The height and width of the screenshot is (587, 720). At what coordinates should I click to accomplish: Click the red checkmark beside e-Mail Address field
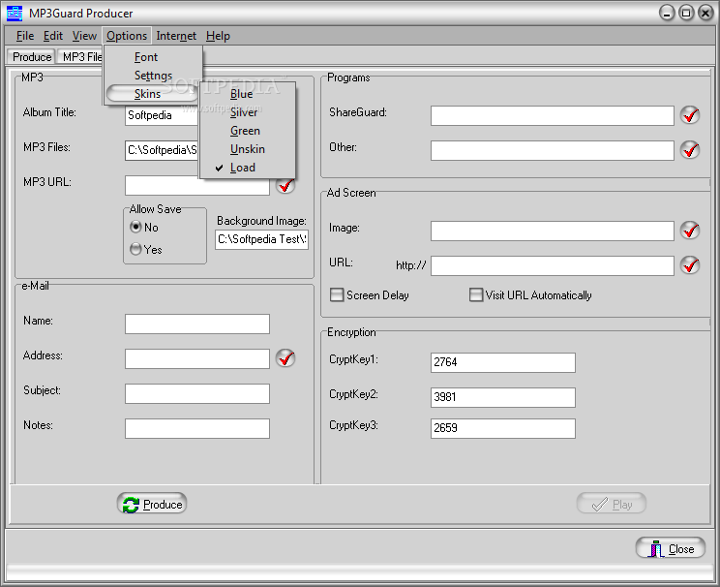coord(285,358)
